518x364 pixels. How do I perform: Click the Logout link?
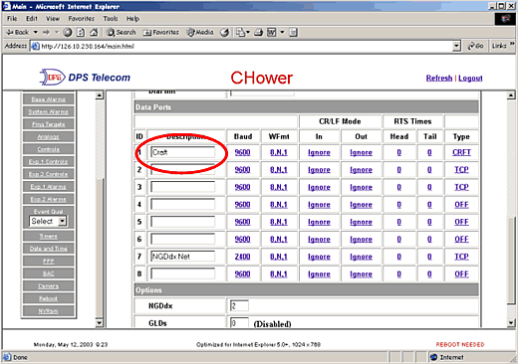[x=470, y=79]
